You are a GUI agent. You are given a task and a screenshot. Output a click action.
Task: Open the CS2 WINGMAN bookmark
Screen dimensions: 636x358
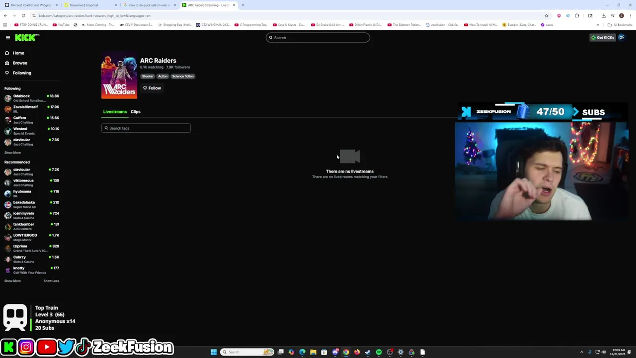click(213, 24)
